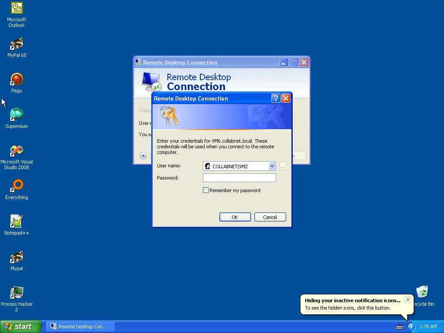Viewport: 444px width, 333px height.
Task: Click the keyboard icon in system tray
Action: tap(399, 327)
